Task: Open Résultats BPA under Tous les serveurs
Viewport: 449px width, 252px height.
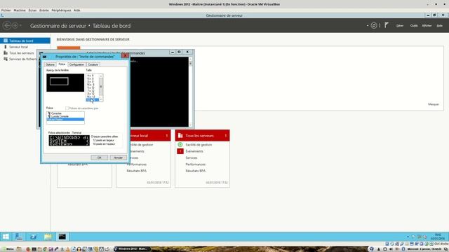Action: point(195,171)
